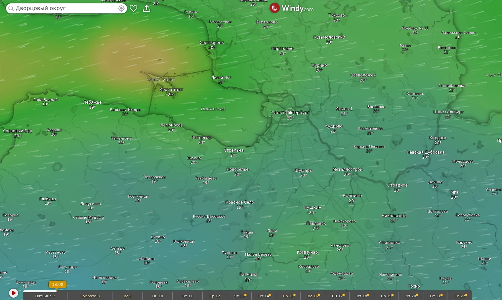Open the share upload icon
The width and height of the screenshot is (502, 300).
tap(147, 8)
